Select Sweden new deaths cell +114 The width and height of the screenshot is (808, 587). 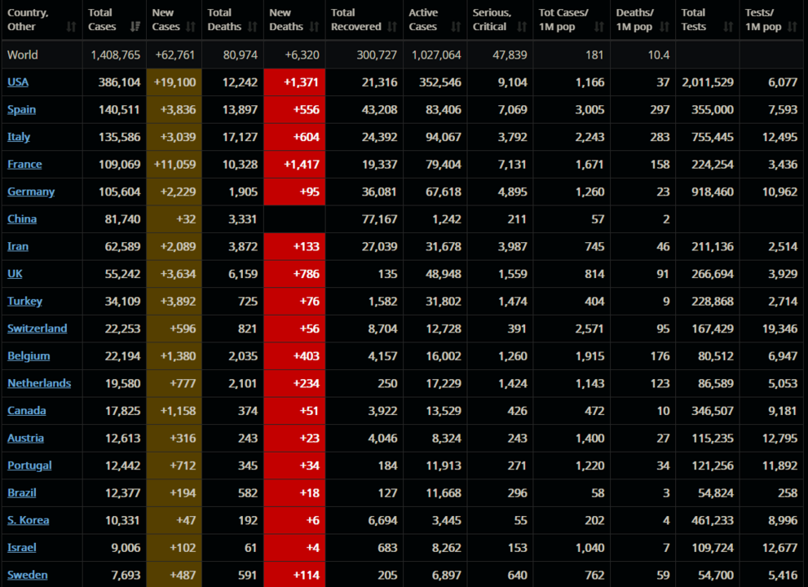294,574
